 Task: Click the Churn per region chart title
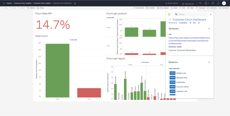click(x=116, y=58)
